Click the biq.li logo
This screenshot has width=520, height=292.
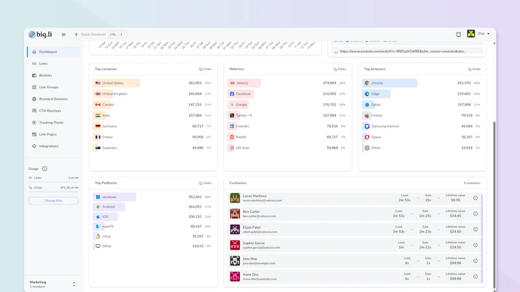coord(40,34)
